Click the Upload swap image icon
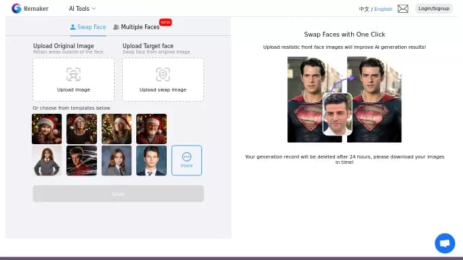The height and width of the screenshot is (260, 463). click(163, 74)
